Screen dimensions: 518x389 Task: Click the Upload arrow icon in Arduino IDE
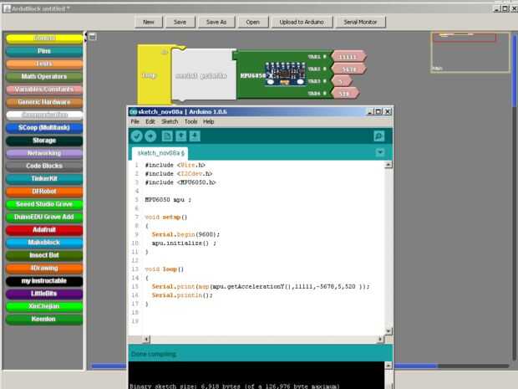click(150, 136)
